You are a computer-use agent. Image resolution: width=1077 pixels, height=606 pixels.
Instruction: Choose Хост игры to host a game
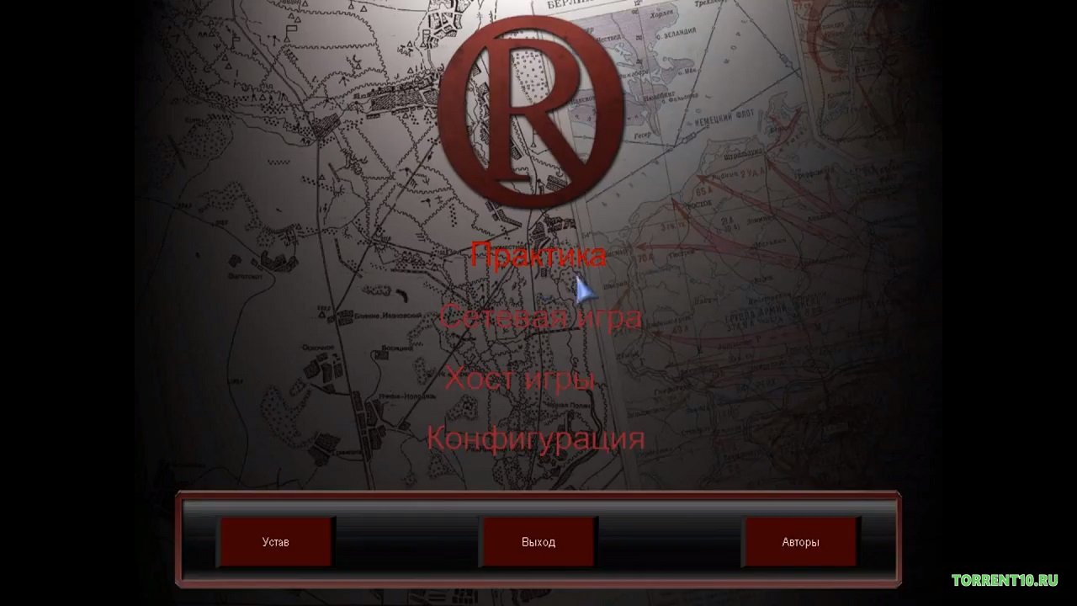(520, 379)
